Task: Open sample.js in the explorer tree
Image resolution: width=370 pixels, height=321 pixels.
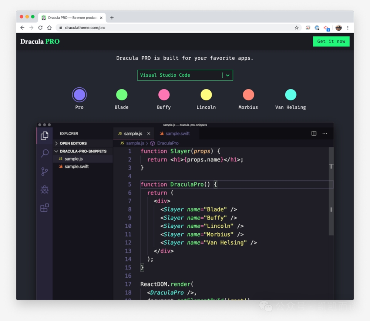Action: (x=83, y=159)
